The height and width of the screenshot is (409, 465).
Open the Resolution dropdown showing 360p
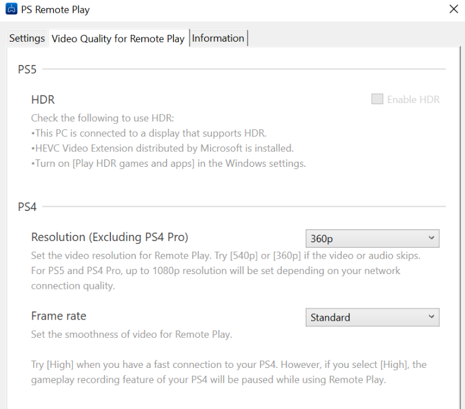(372, 239)
